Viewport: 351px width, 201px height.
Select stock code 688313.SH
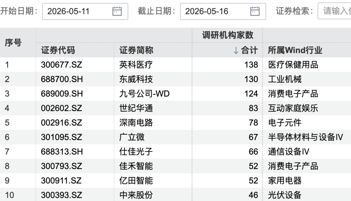62,152
